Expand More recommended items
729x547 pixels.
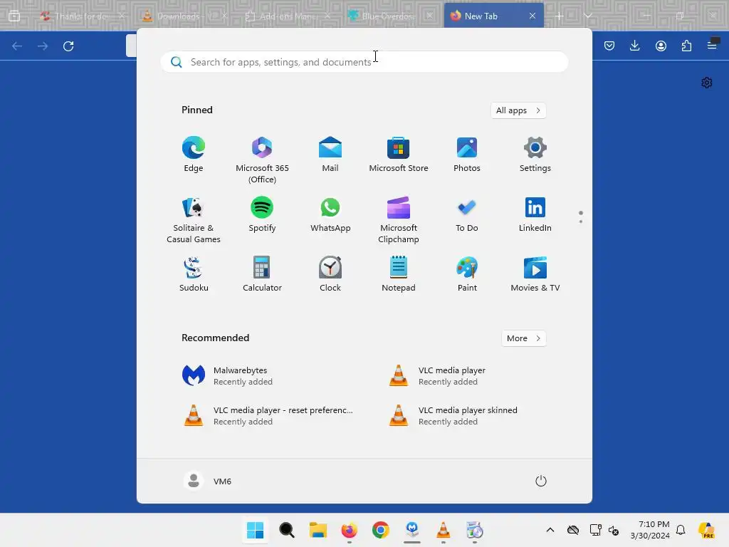[523, 338]
